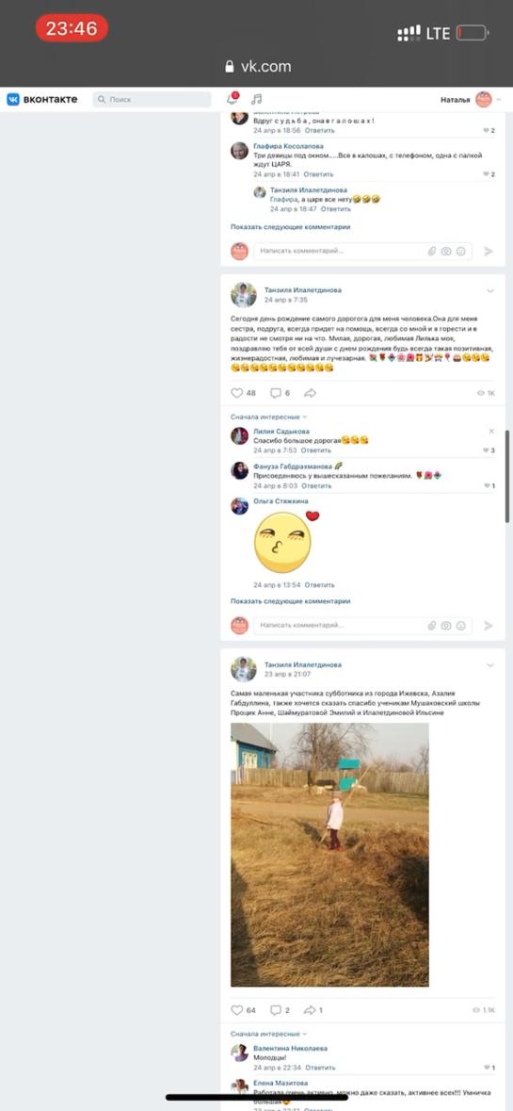The width and height of the screenshot is (513, 1111).
Task: Send comment arrow in first comment box
Action: coord(489,251)
